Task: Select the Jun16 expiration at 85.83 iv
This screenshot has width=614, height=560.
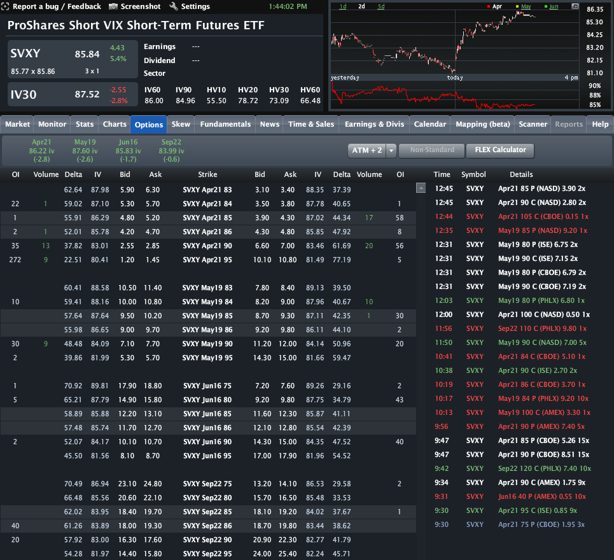Action: [x=128, y=151]
